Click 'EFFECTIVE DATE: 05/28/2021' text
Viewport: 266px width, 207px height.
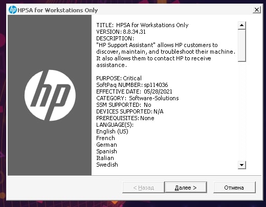(x=134, y=91)
